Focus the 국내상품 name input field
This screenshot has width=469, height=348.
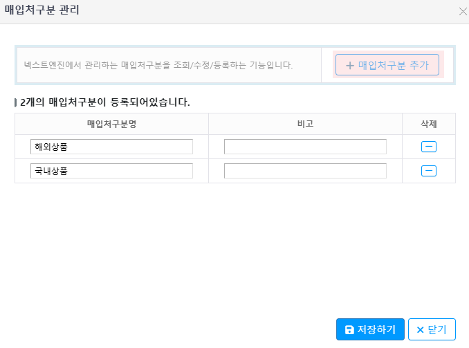pos(111,171)
